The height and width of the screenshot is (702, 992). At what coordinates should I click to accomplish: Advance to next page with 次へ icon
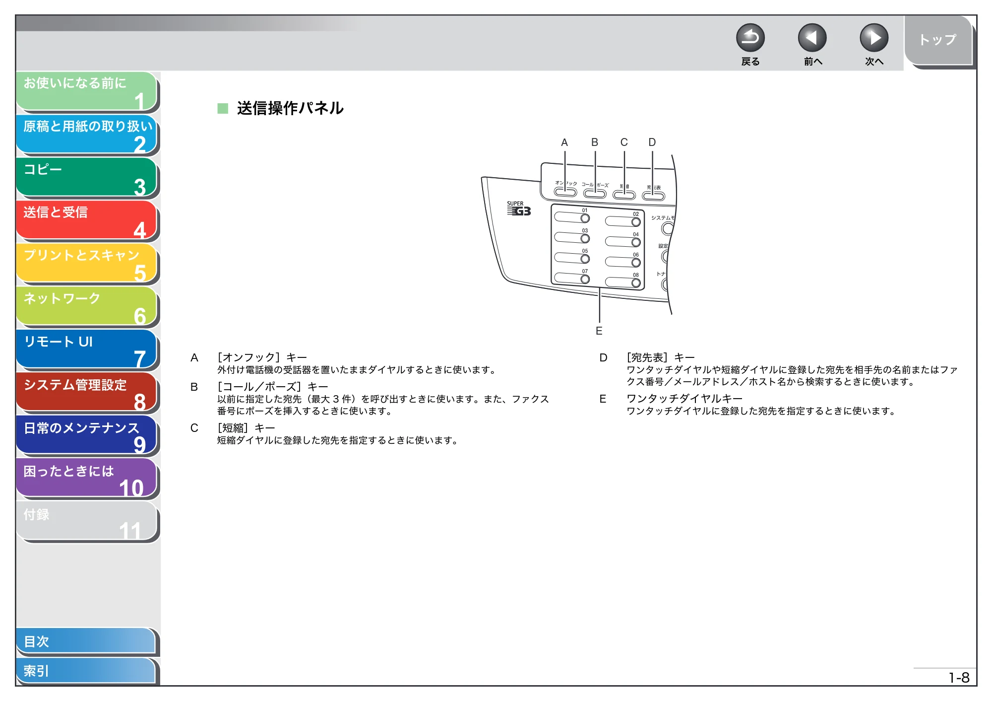coord(874,38)
